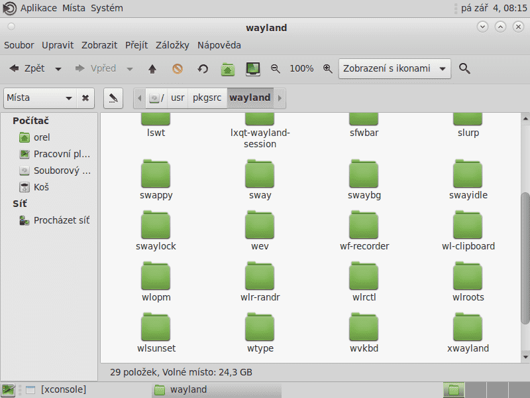
Task: Open the wlroots folder
Action: 468,282
